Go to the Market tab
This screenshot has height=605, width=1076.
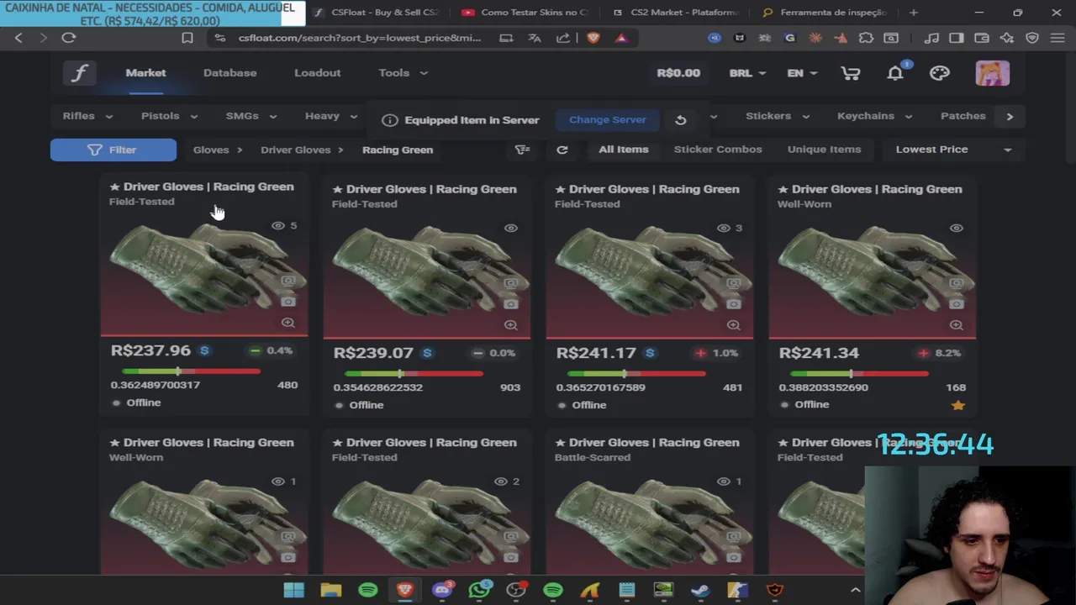(x=145, y=73)
